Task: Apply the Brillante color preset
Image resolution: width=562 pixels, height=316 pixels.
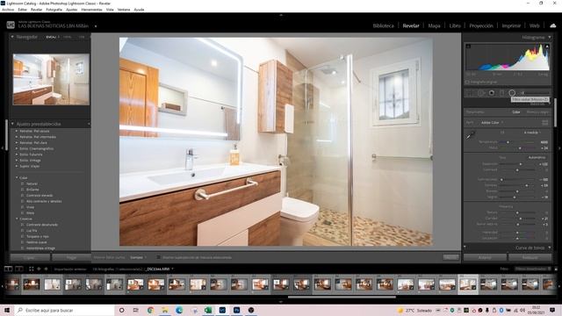Action: [32, 190]
